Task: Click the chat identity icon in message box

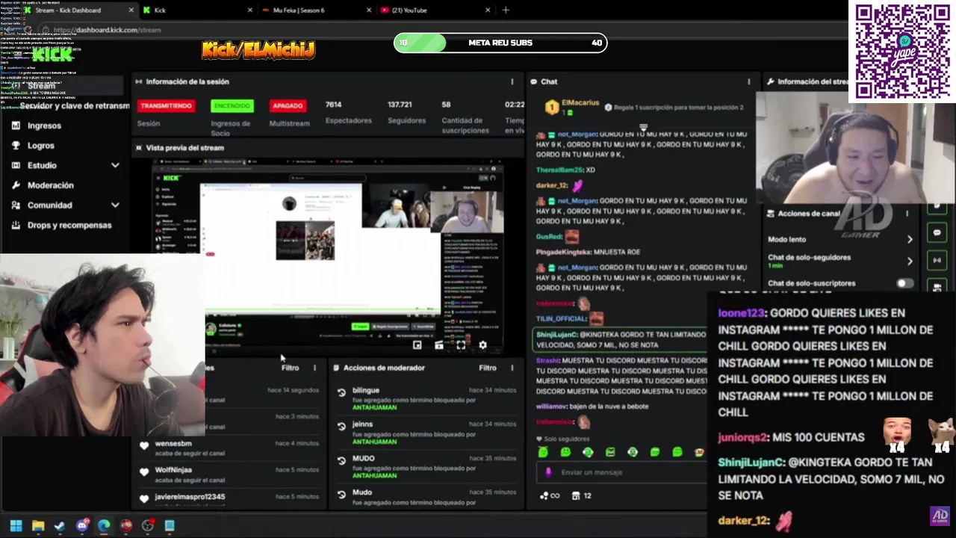Action: (549, 472)
